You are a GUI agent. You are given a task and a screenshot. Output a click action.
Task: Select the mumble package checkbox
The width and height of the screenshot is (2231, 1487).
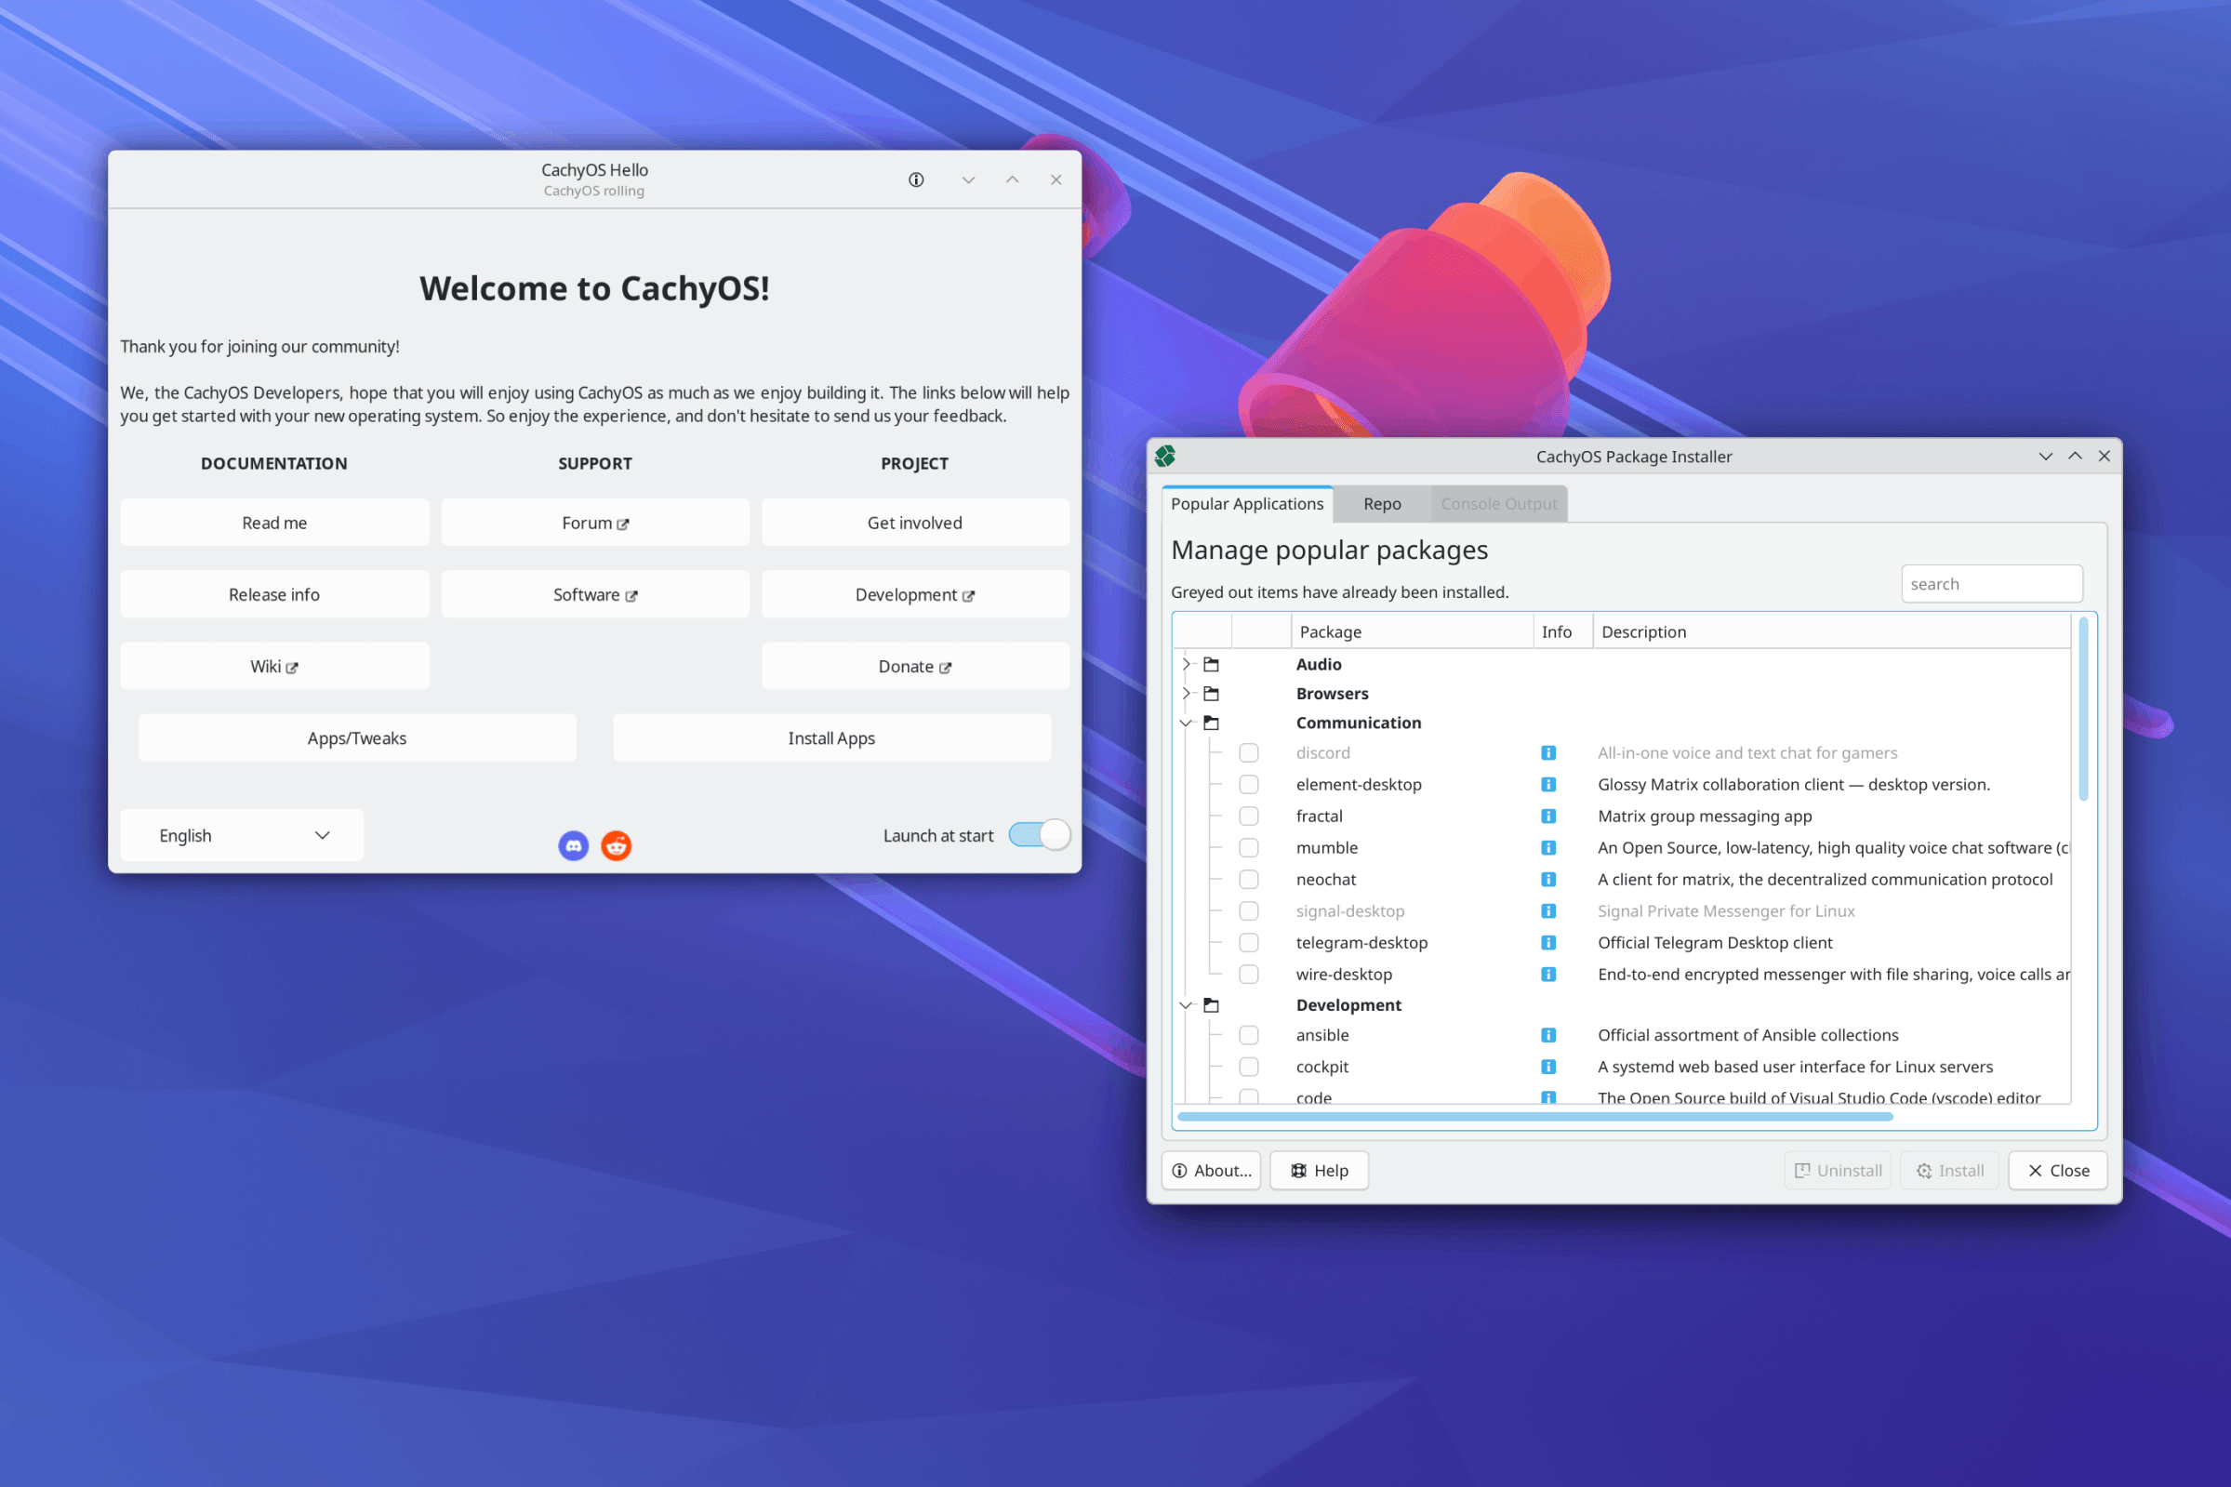[1249, 847]
